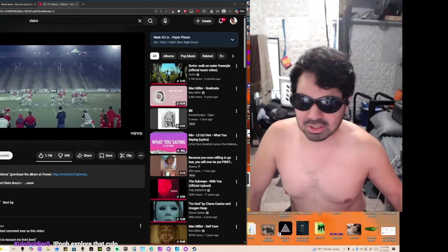This screenshot has height=252, width=448.
Task: Open the comment's three-dot action menu
Action: pyautogui.click(x=140, y=226)
